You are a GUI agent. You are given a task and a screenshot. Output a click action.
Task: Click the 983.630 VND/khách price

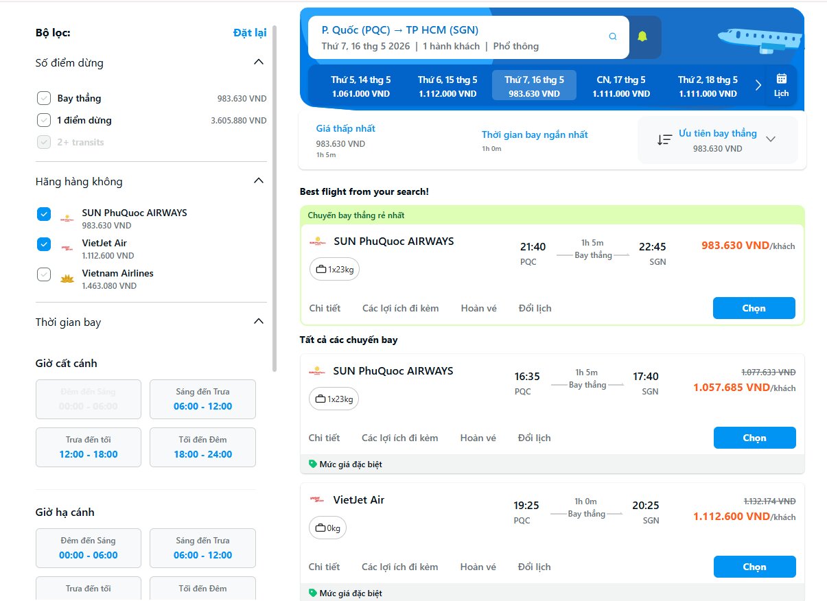[748, 245]
